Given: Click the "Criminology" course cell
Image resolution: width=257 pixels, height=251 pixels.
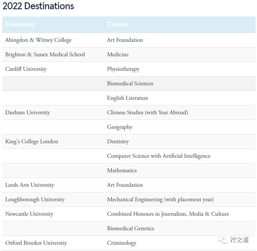Looking at the screenshot, I should [122, 243].
